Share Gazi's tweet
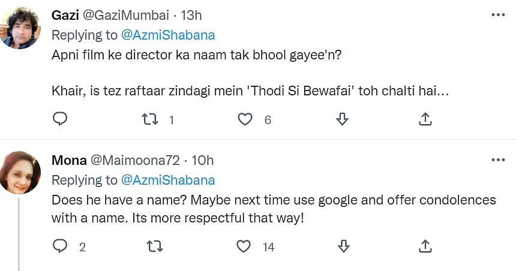This screenshot has width=516, height=271. [x=425, y=119]
